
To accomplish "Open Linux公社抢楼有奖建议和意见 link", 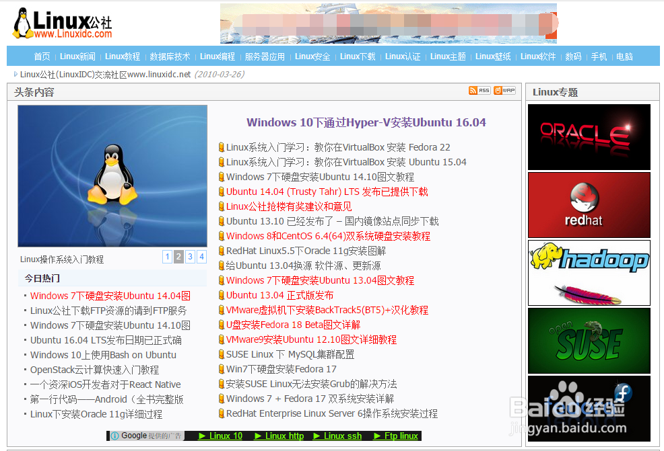I will click(289, 206).
